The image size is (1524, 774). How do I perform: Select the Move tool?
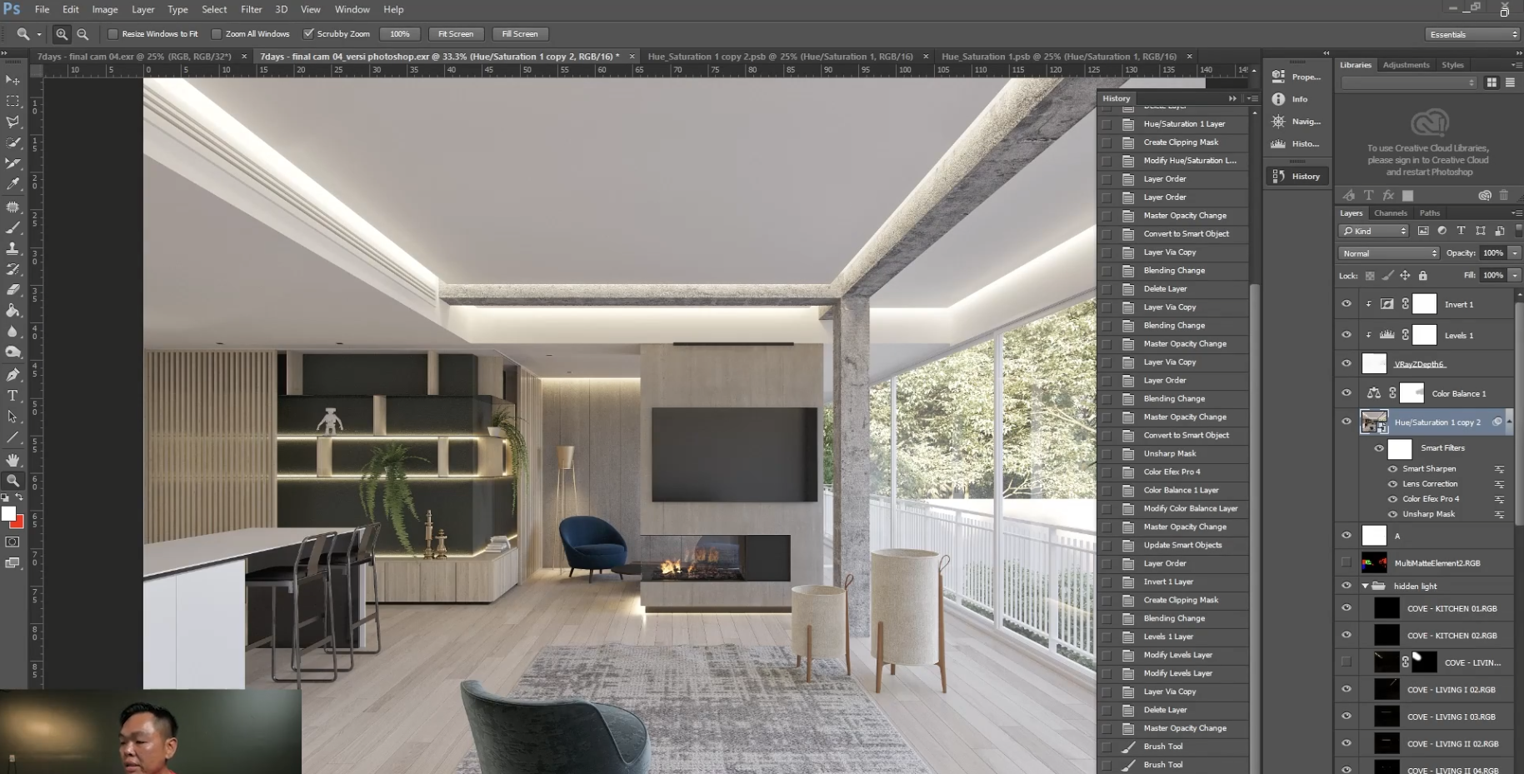point(12,80)
